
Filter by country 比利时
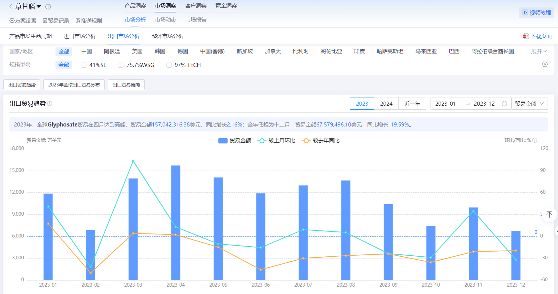tap(301, 51)
